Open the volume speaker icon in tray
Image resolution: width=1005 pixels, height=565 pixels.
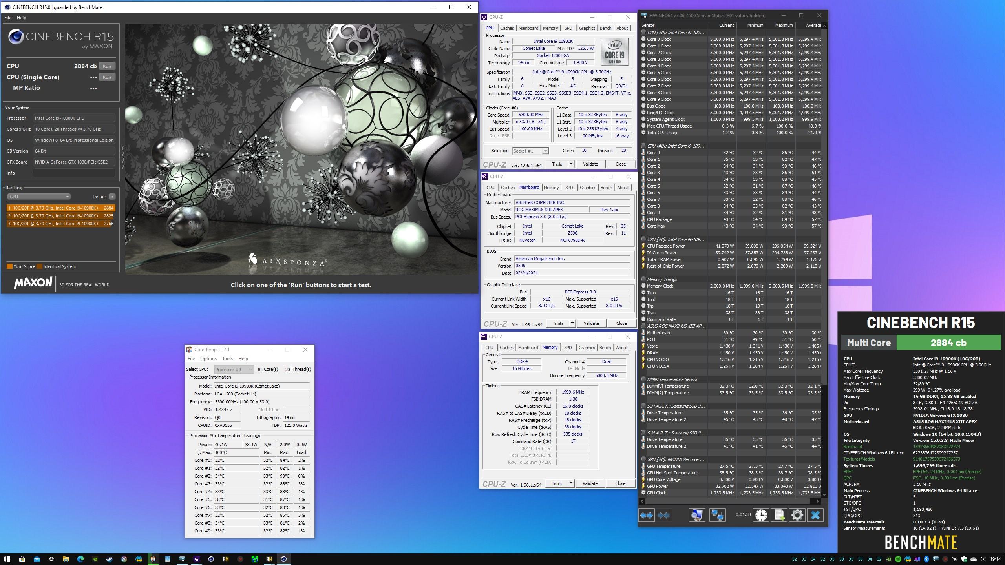pos(983,559)
